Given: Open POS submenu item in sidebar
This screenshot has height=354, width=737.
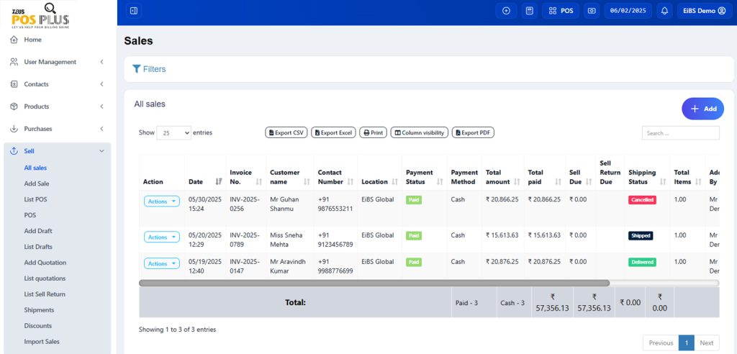Looking at the screenshot, I should (30, 215).
